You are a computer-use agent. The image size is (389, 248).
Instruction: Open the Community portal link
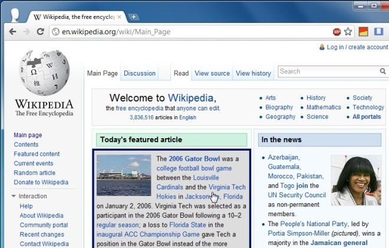tap(44, 225)
